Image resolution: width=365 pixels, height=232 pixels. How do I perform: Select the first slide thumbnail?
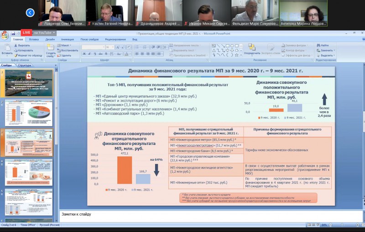(29, 83)
